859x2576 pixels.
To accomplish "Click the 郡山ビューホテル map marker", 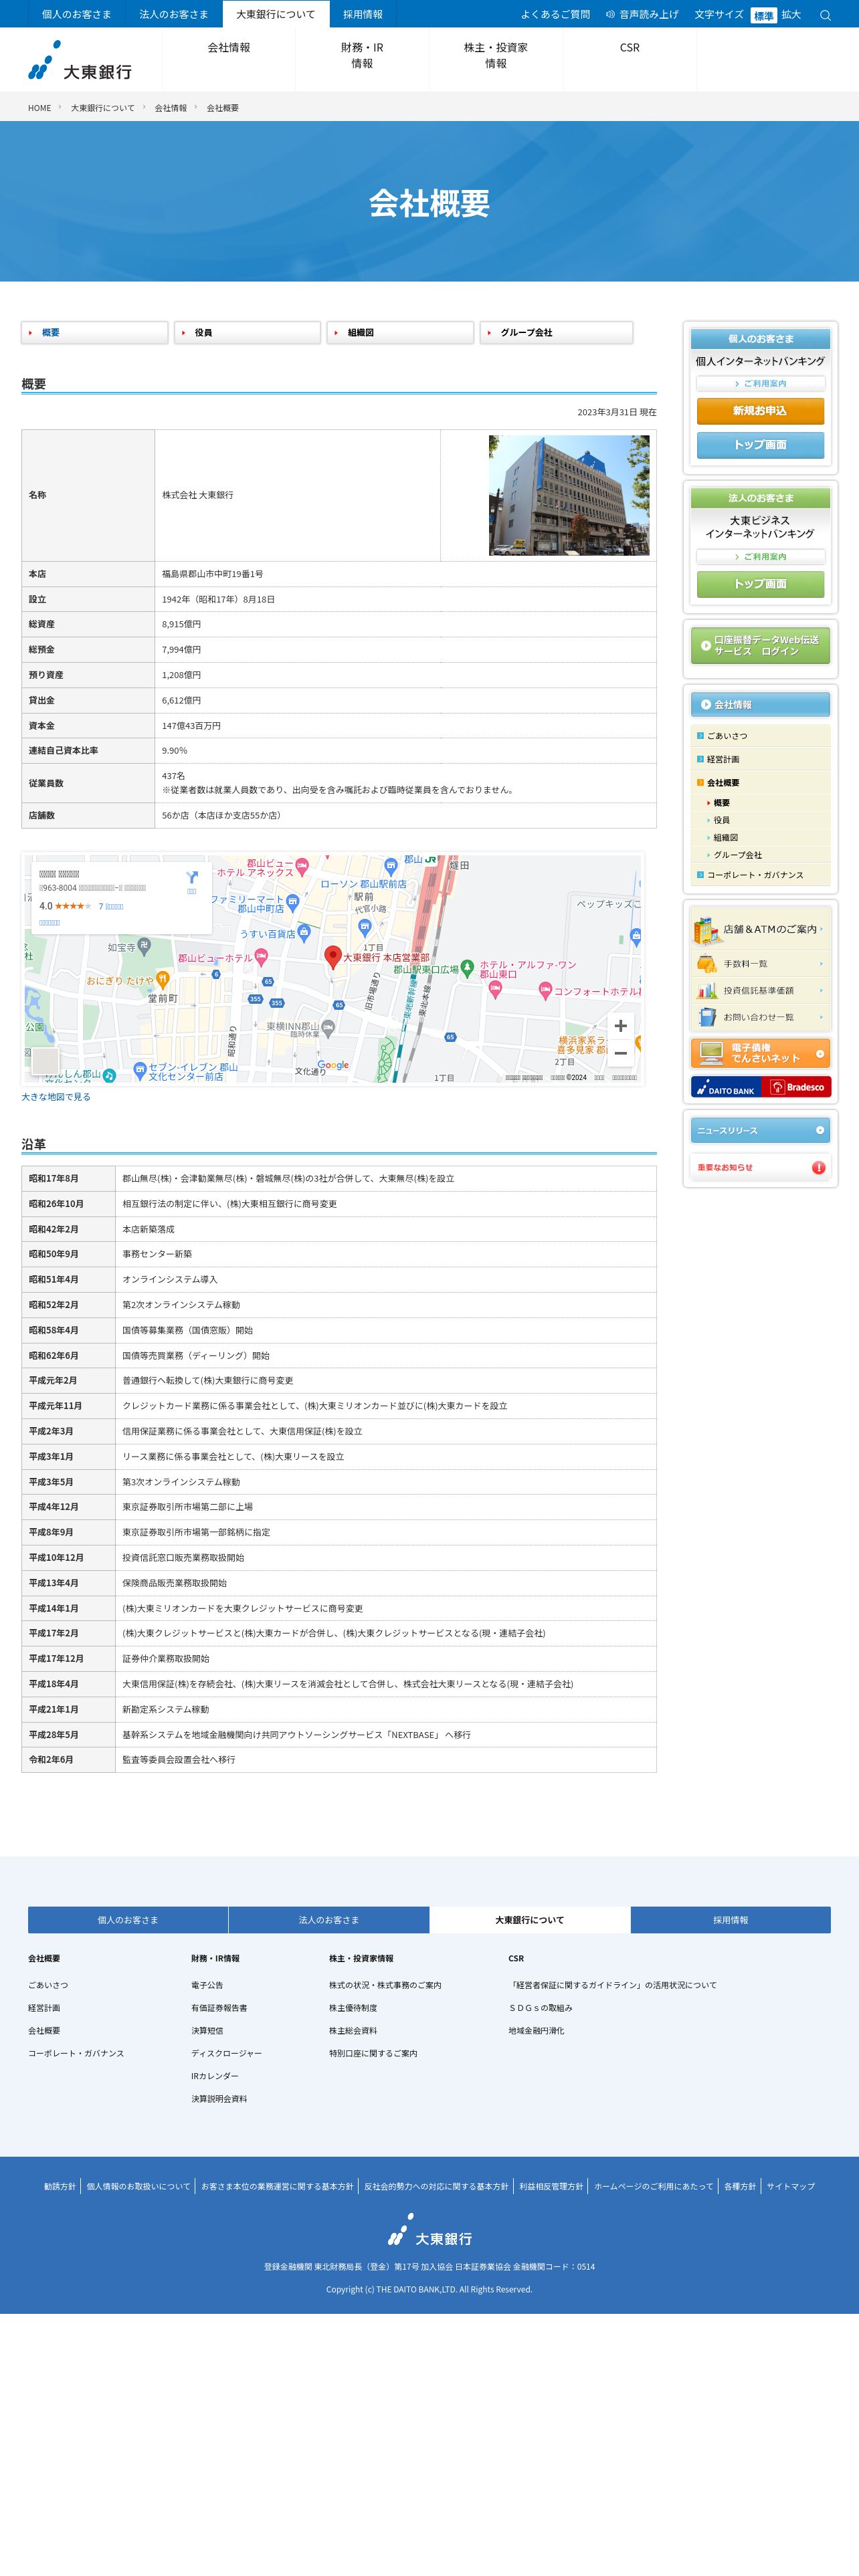I will [261, 957].
